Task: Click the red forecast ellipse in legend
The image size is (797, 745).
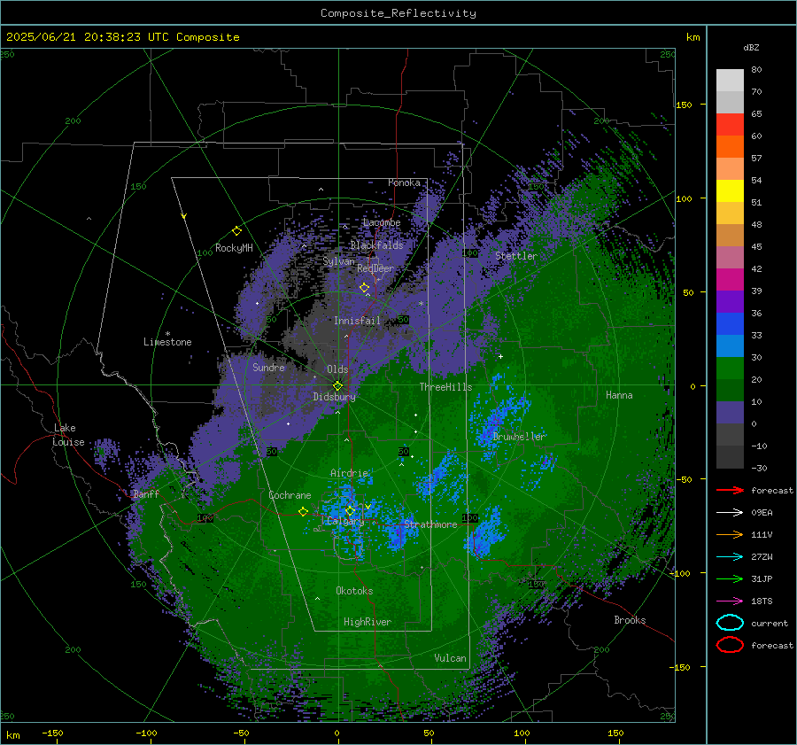Action: [730, 645]
